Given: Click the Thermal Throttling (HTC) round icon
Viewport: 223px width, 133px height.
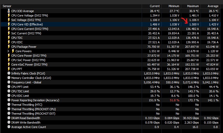Looking at the screenshot, I should pyautogui.click(x=9, y=105).
